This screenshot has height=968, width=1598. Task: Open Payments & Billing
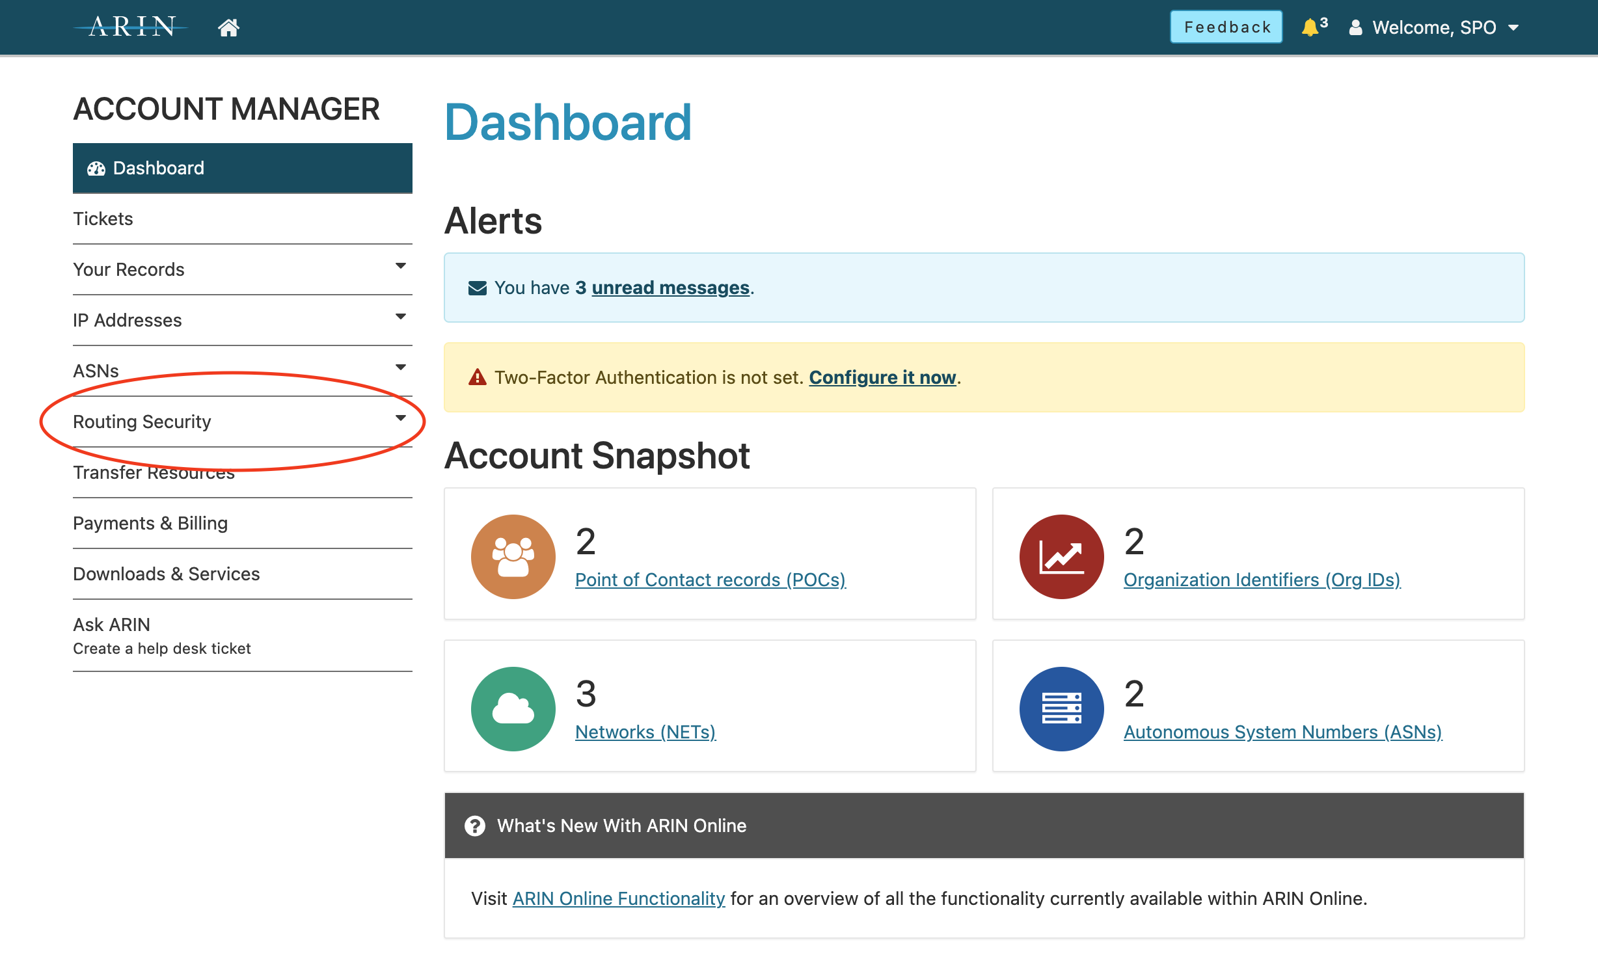click(243, 523)
